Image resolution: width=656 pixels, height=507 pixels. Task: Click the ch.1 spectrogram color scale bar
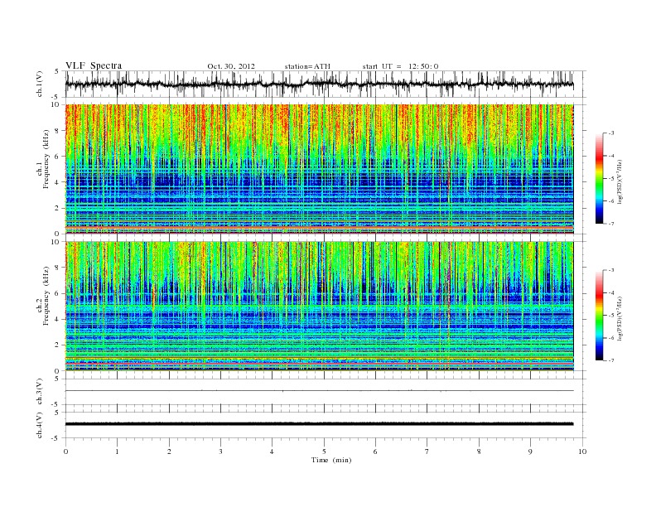click(600, 179)
